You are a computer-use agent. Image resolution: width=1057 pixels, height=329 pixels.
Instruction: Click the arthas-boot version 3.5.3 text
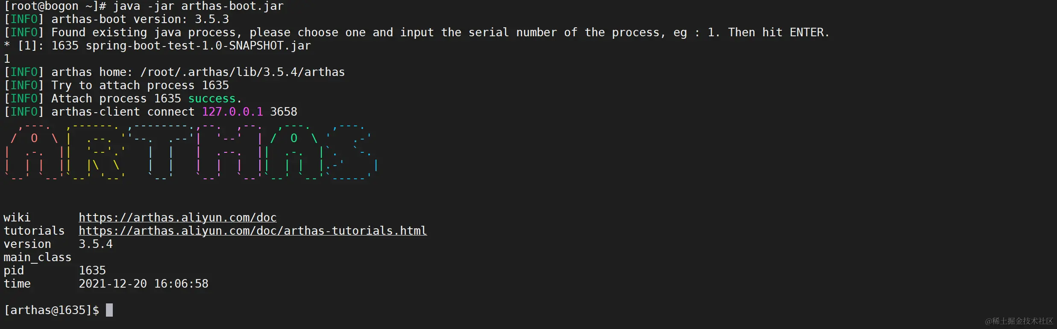tap(140, 19)
